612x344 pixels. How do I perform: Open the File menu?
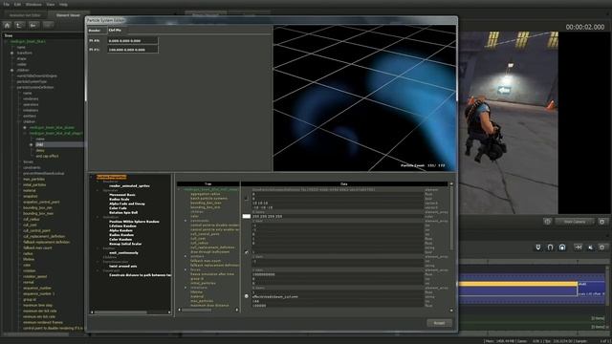coord(7,4)
